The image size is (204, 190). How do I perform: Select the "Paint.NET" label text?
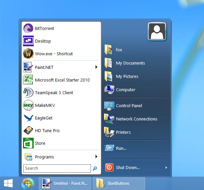click(x=44, y=68)
